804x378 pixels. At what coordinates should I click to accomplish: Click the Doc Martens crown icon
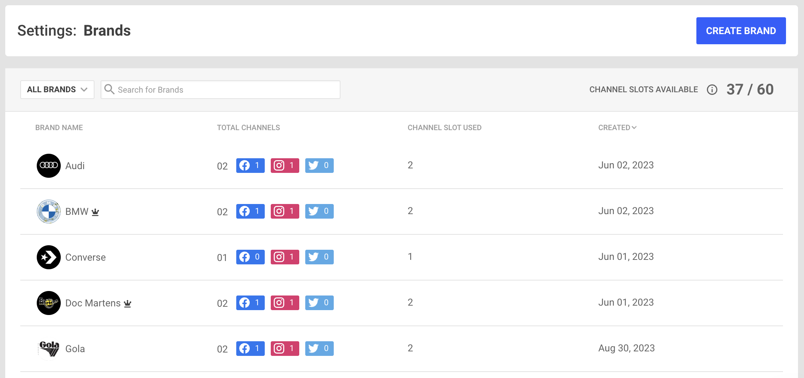coord(127,303)
